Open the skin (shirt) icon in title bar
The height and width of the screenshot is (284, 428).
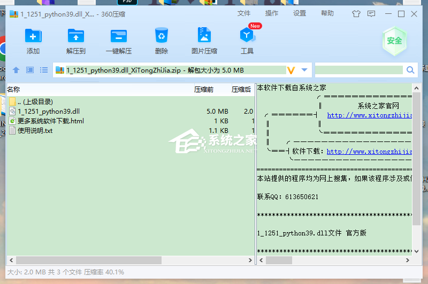356,14
